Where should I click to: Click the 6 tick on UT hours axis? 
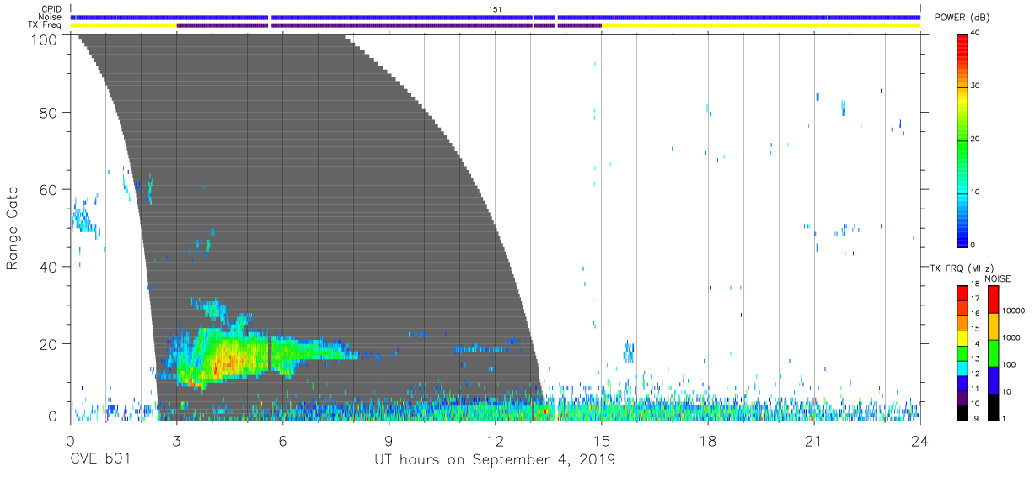282,441
